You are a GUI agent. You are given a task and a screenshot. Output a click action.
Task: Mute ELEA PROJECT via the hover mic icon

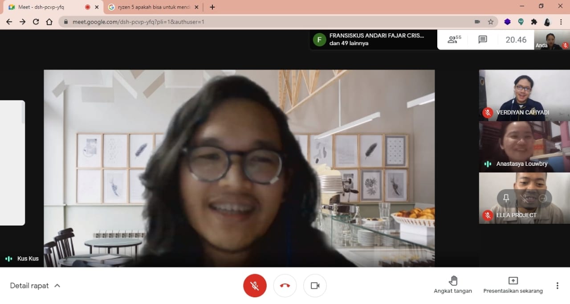pos(525,198)
